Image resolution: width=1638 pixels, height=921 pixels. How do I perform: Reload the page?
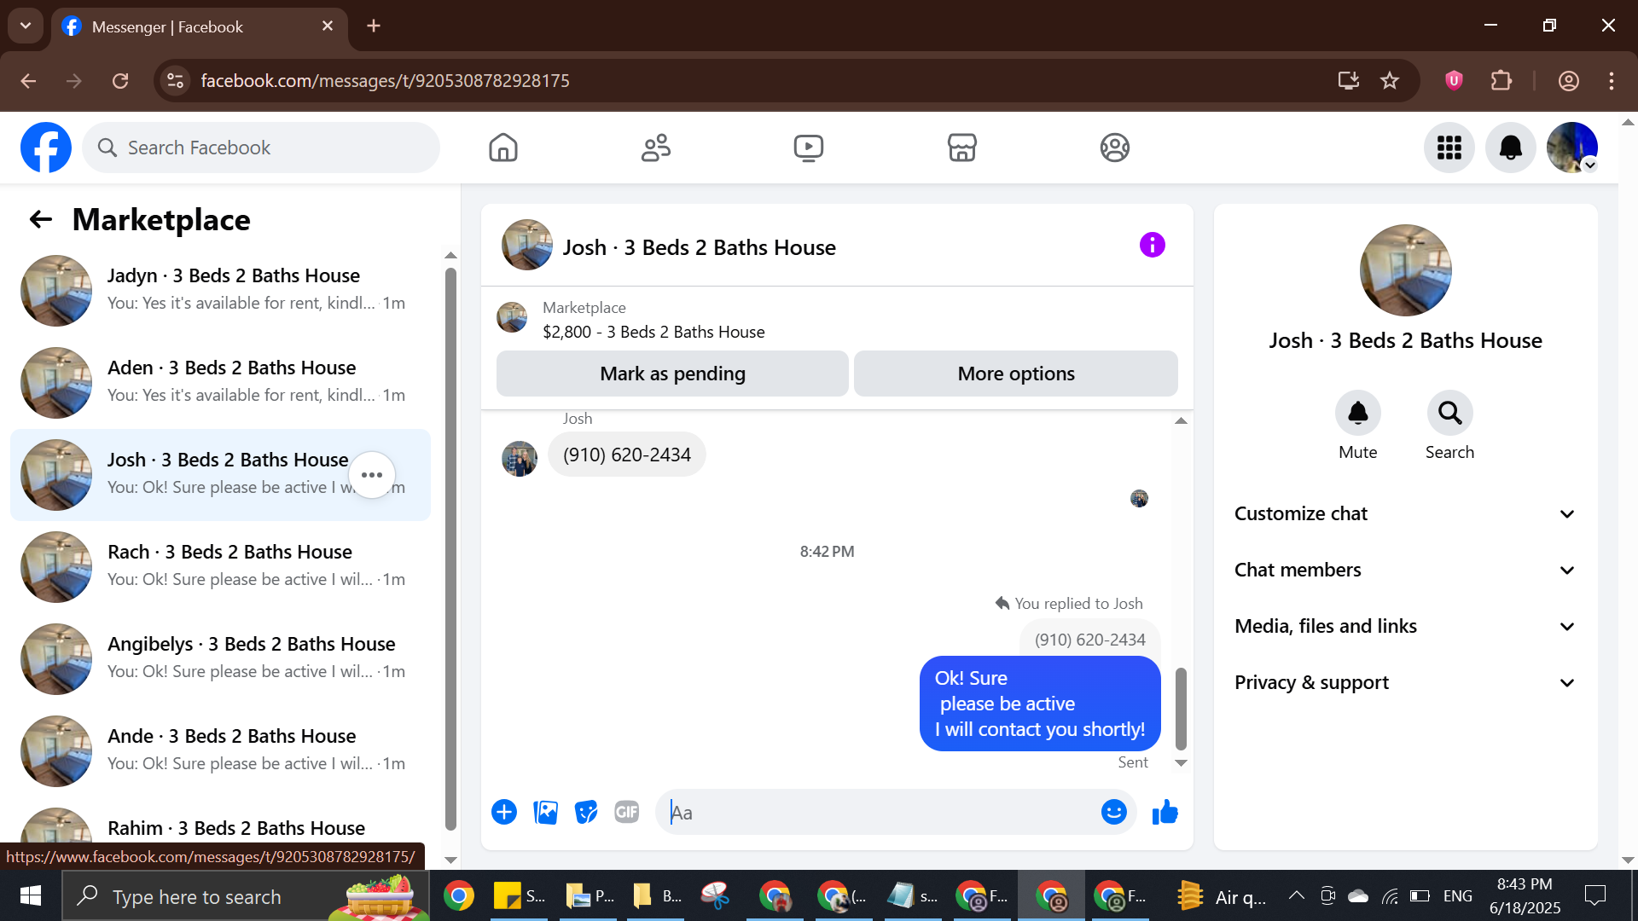coord(120,80)
